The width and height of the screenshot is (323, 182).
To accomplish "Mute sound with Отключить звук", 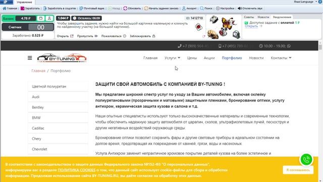I will tap(250, 9).
